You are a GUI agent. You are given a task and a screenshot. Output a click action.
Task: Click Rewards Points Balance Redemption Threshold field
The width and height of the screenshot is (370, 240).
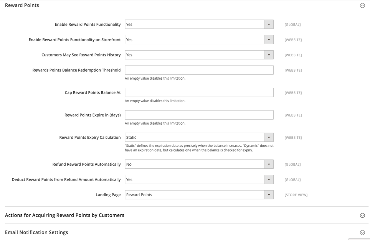(199, 70)
